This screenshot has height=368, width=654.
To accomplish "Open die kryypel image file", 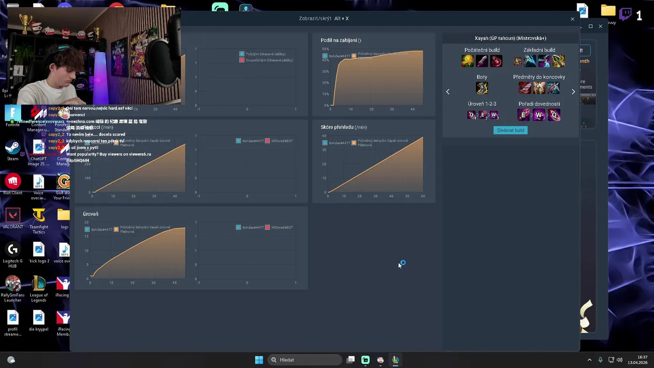I will 38,321.
